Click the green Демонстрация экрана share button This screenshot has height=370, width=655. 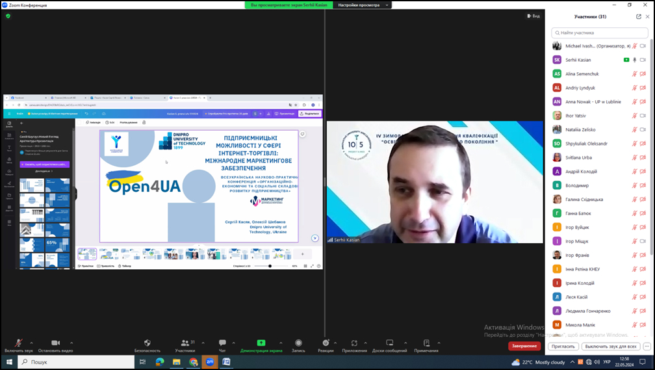point(261,343)
